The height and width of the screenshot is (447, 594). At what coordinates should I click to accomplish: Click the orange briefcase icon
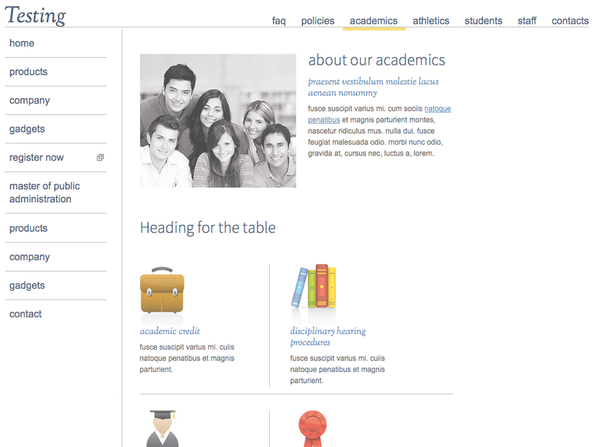click(162, 291)
